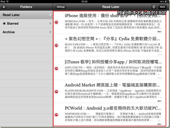This screenshot has height=128, width=170.
Task: Open the Starred folder
Action: coord(26,24)
